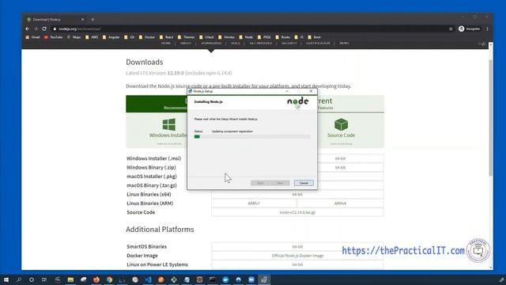Open the JS bookmark folder
Image resolution: width=506 pixels, height=285 pixels.
click(x=299, y=37)
